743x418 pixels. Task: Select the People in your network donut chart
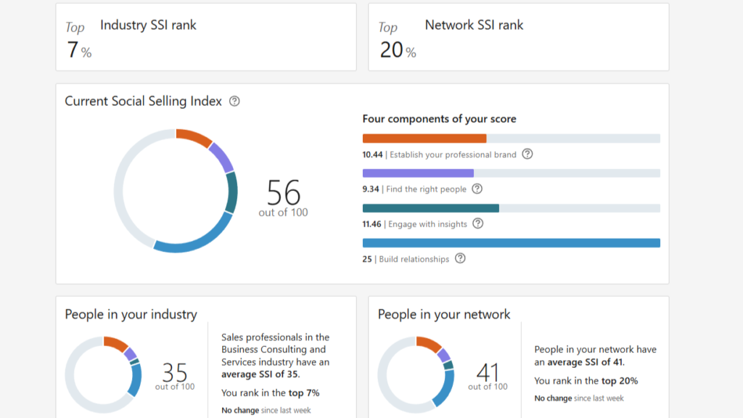point(417,374)
